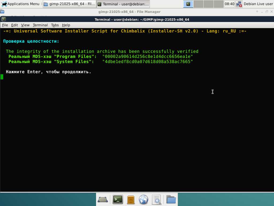274x206 pixels.
Task: Click File Manager roll-up arrow button
Action: [x=257, y=12]
